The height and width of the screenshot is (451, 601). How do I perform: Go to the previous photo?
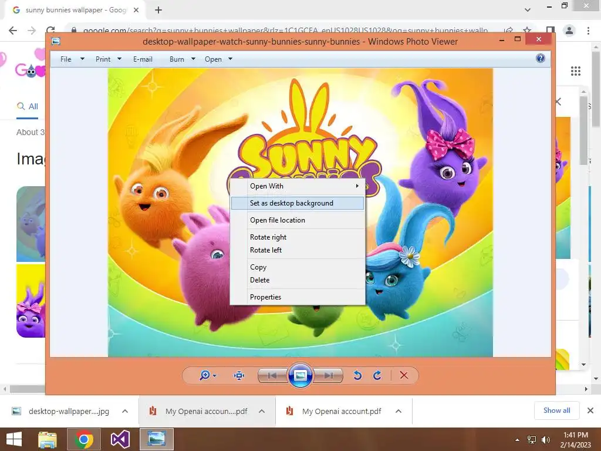[272, 375]
